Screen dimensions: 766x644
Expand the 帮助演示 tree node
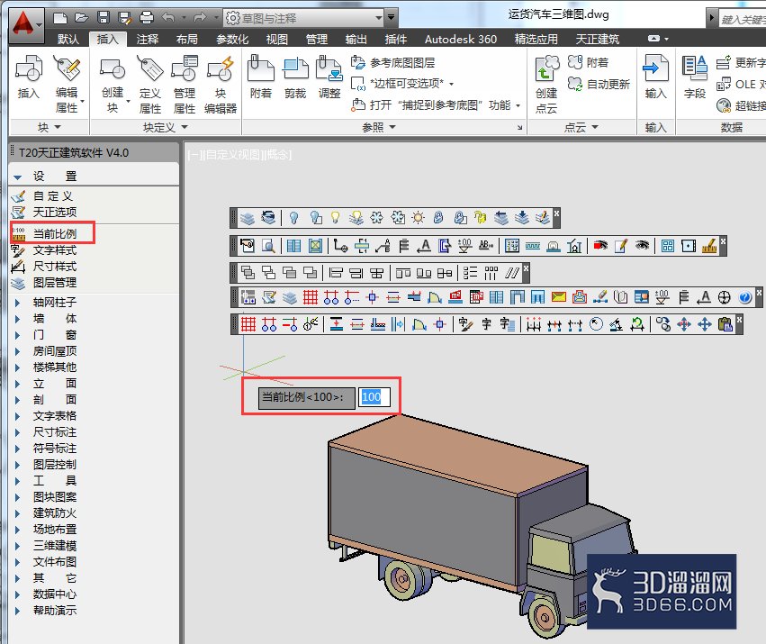click(x=18, y=611)
